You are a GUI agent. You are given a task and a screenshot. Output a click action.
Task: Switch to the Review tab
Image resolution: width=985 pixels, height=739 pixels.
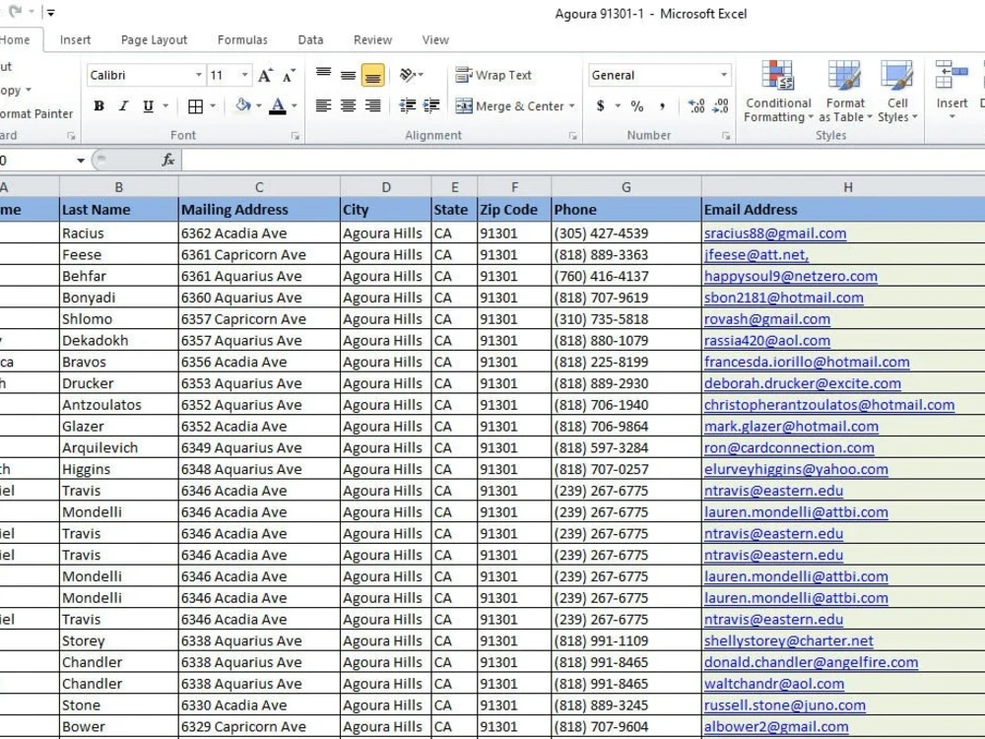pyautogui.click(x=372, y=40)
